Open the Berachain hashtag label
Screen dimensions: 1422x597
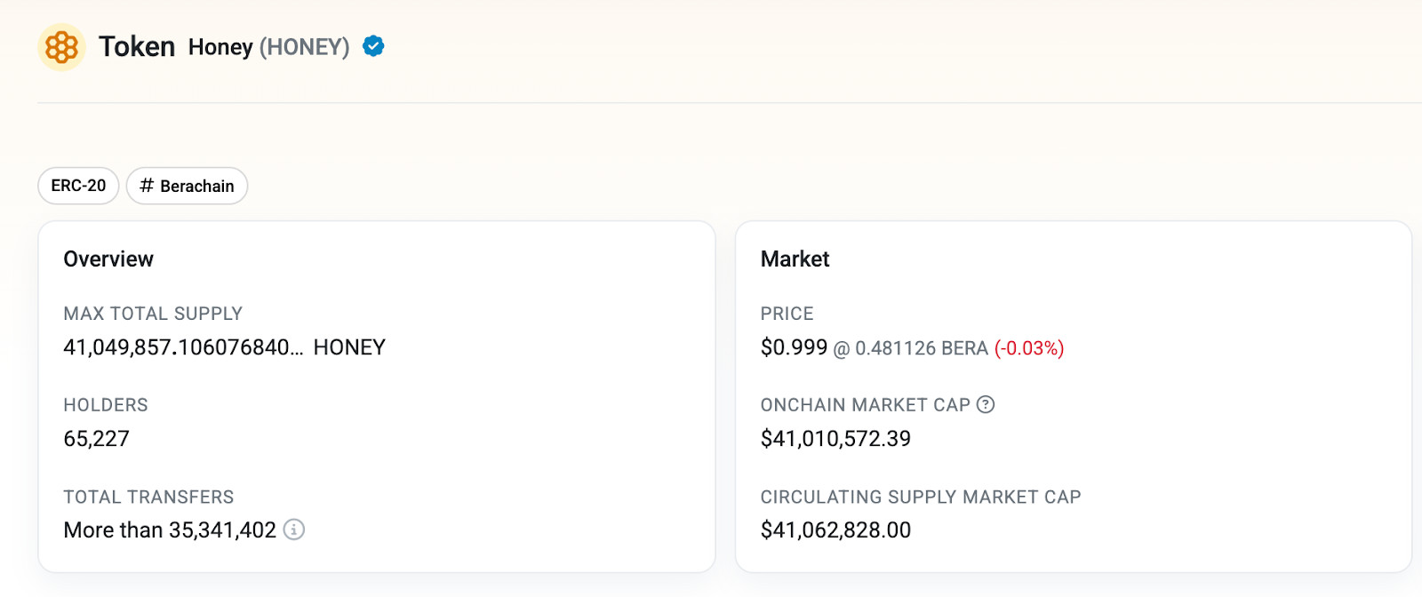(x=187, y=186)
